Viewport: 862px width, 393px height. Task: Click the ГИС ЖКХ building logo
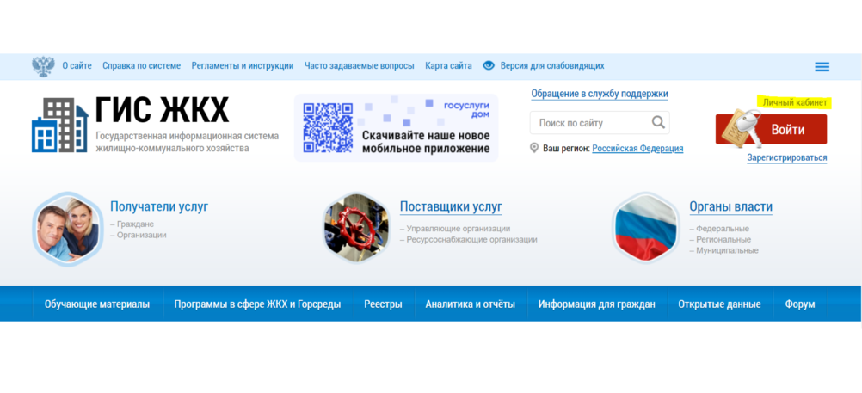tap(59, 125)
